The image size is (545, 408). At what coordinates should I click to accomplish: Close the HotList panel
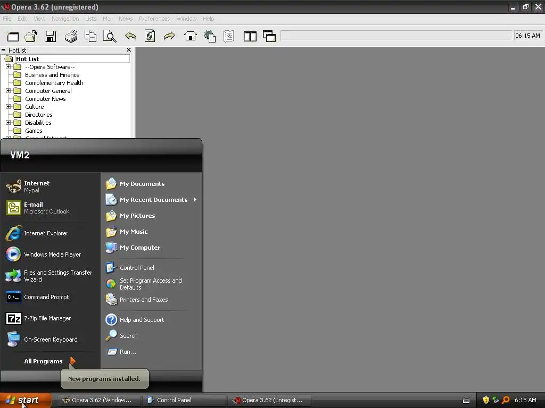point(129,50)
